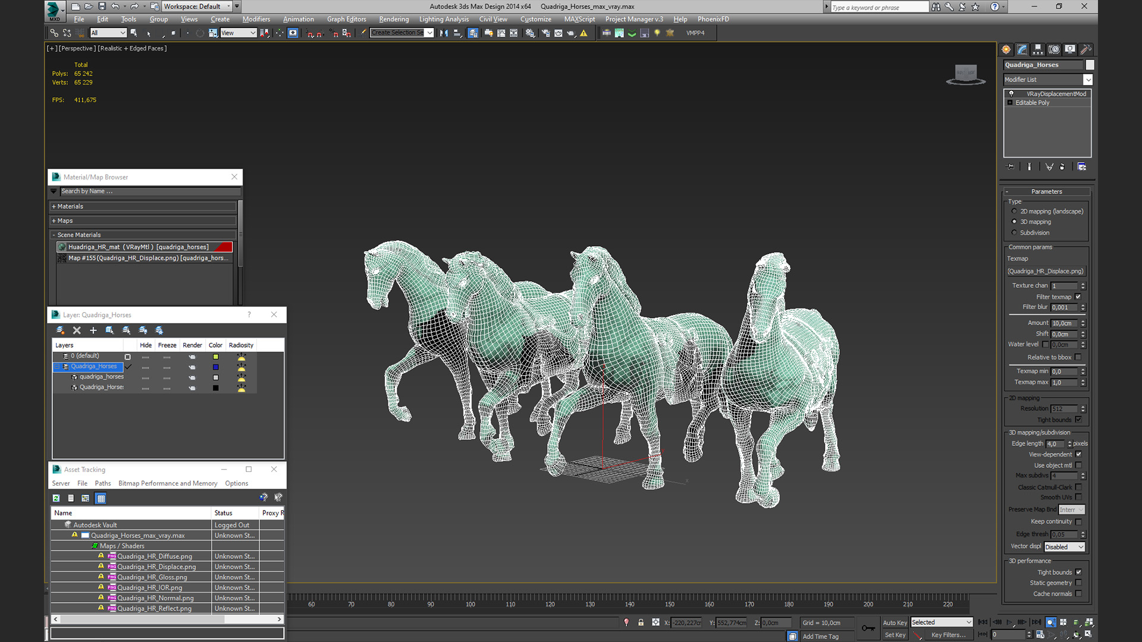The image size is (1142, 642).
Task: Click the Zoom viewport navigation icon
Action: (x=1051, y=622)
